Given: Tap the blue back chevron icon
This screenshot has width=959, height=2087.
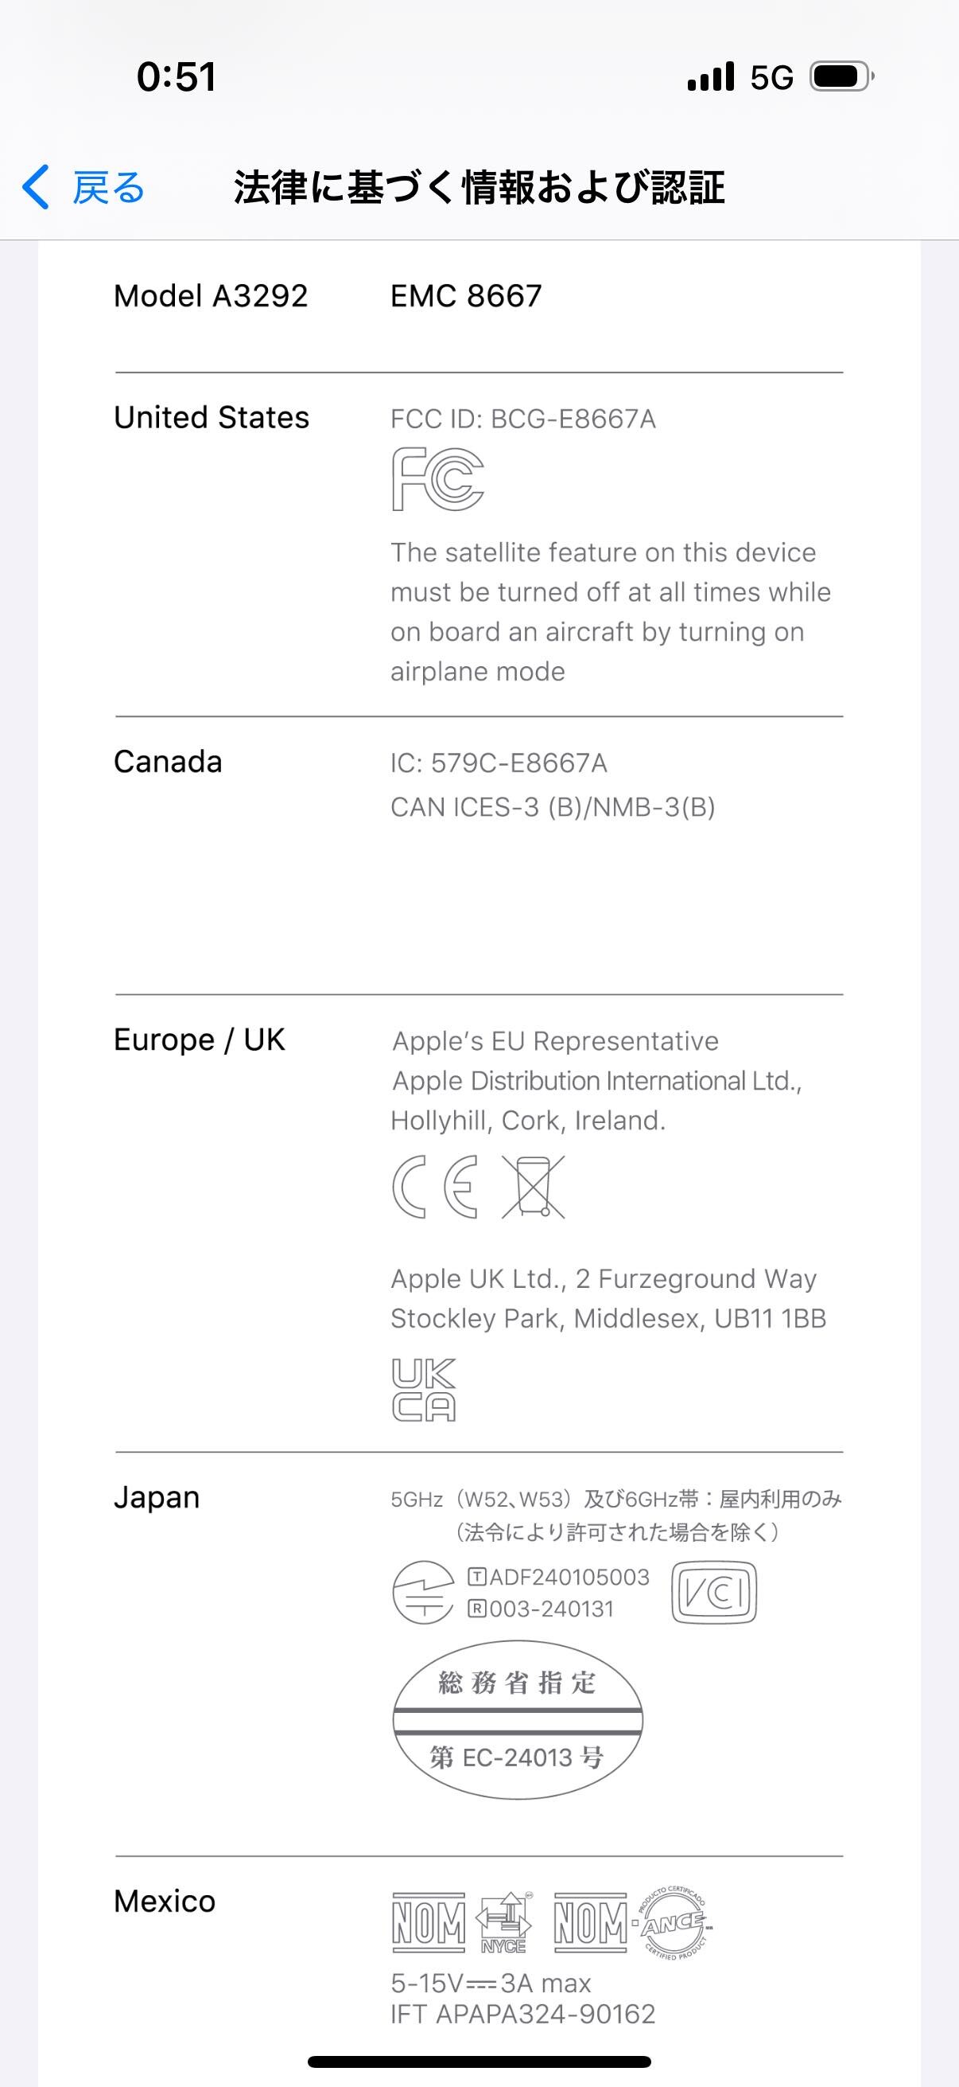Looking at the screenshot, I should click(36, 187).
